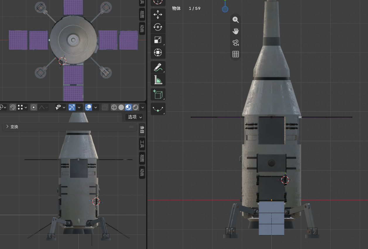Select the Scale tool
368x249 pixels.
pyautogui.click(x=158, y=40)
